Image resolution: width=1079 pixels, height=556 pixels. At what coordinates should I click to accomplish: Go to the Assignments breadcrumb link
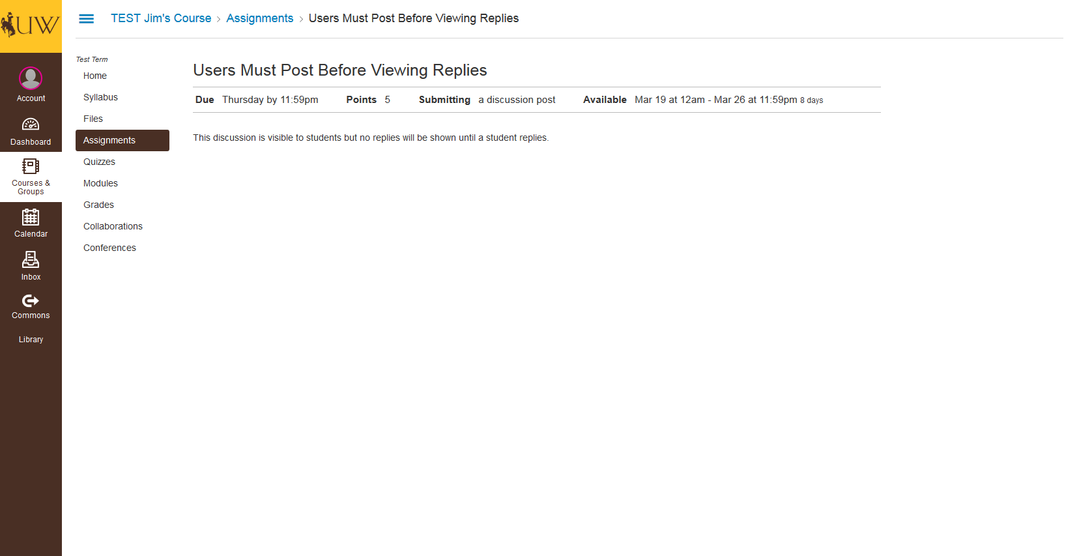[260, 18]
